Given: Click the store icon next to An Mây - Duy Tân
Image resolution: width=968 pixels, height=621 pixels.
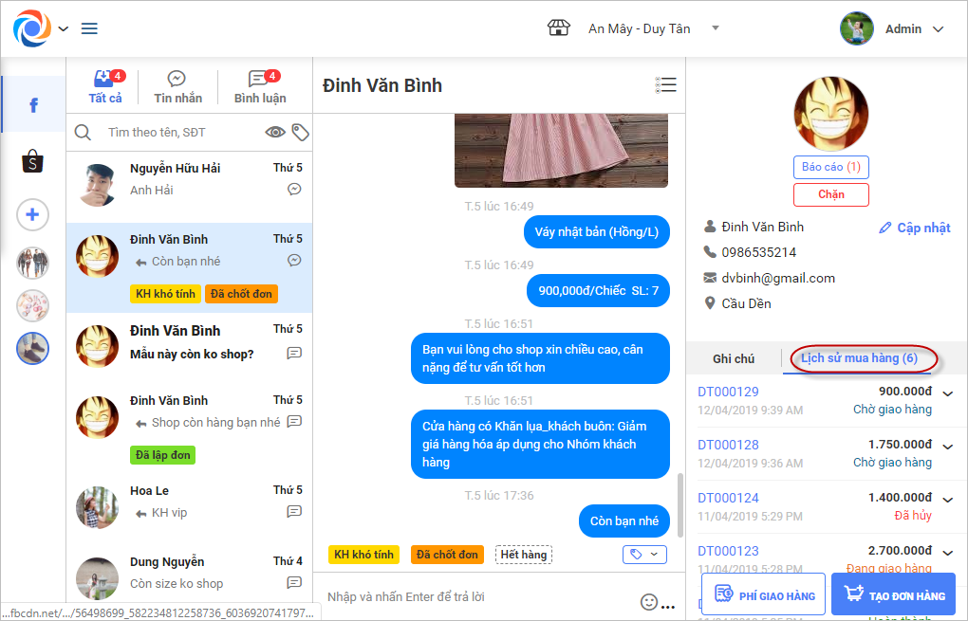Looking at the screenshot, I should 559,27.
